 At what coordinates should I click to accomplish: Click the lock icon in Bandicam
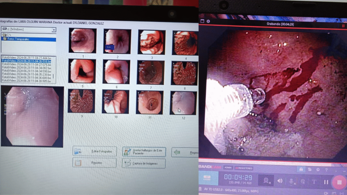tap(300, 169)
